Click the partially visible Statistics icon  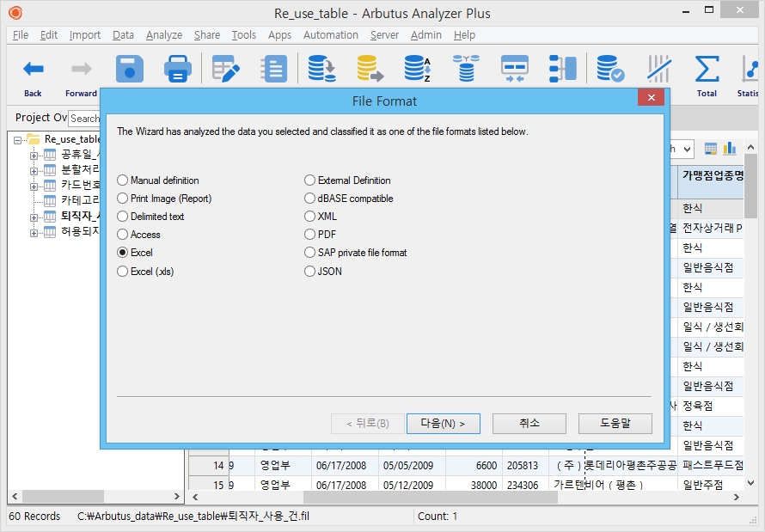(x=750, y=69)
